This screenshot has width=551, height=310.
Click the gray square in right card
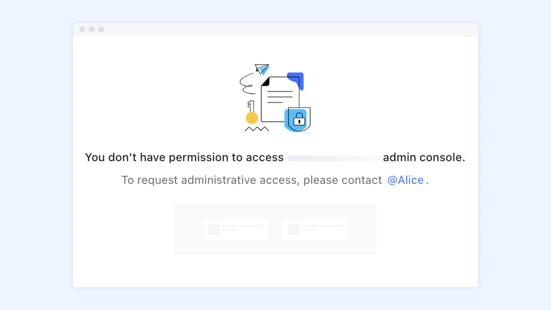[x=293, y=229]
